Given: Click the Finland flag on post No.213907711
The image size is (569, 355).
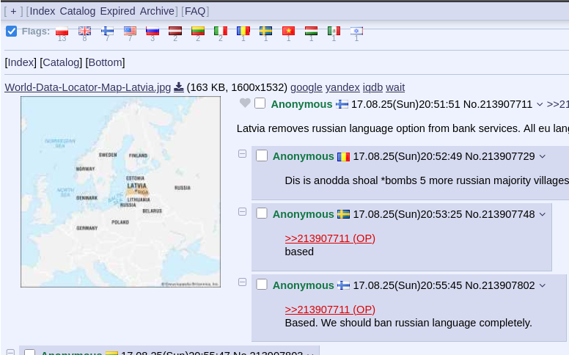Looking at the screenshot, I should (342, 105).
